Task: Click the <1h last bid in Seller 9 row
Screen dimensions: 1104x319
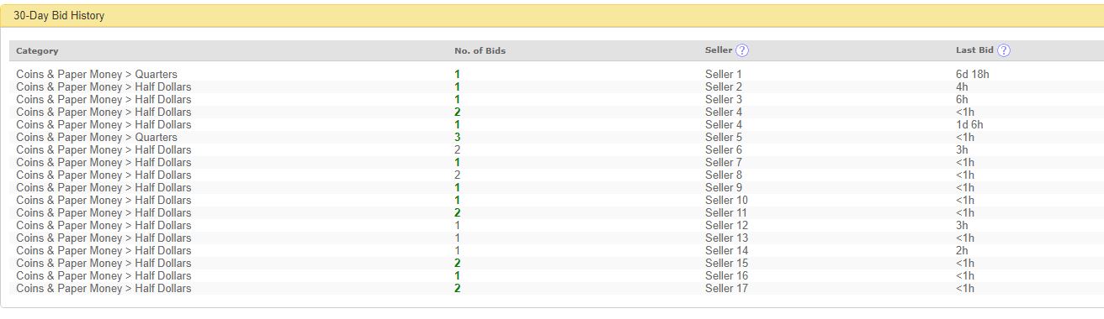Action: [x=965, y=188]
